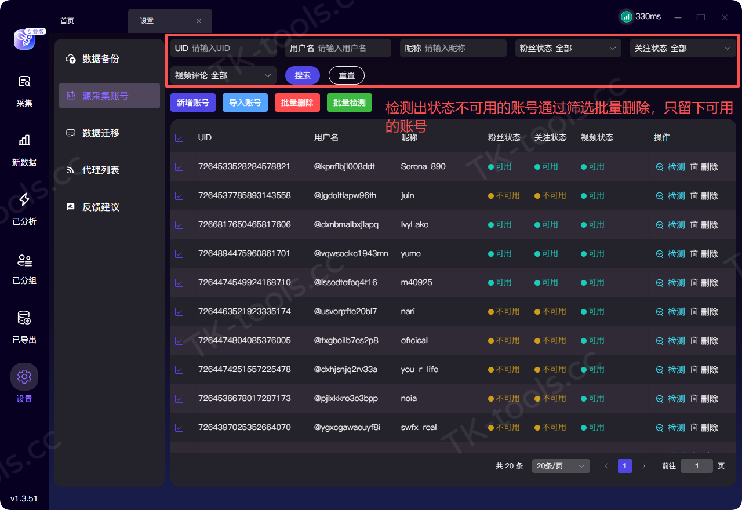
Task: Click the 330ms network latency indicator icon
Action: coord(626,17)
